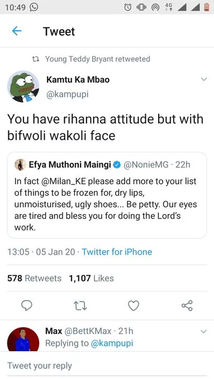Tap the blue verified badge icon
Viewport: 214px width, 379px height.
point(117,165)
